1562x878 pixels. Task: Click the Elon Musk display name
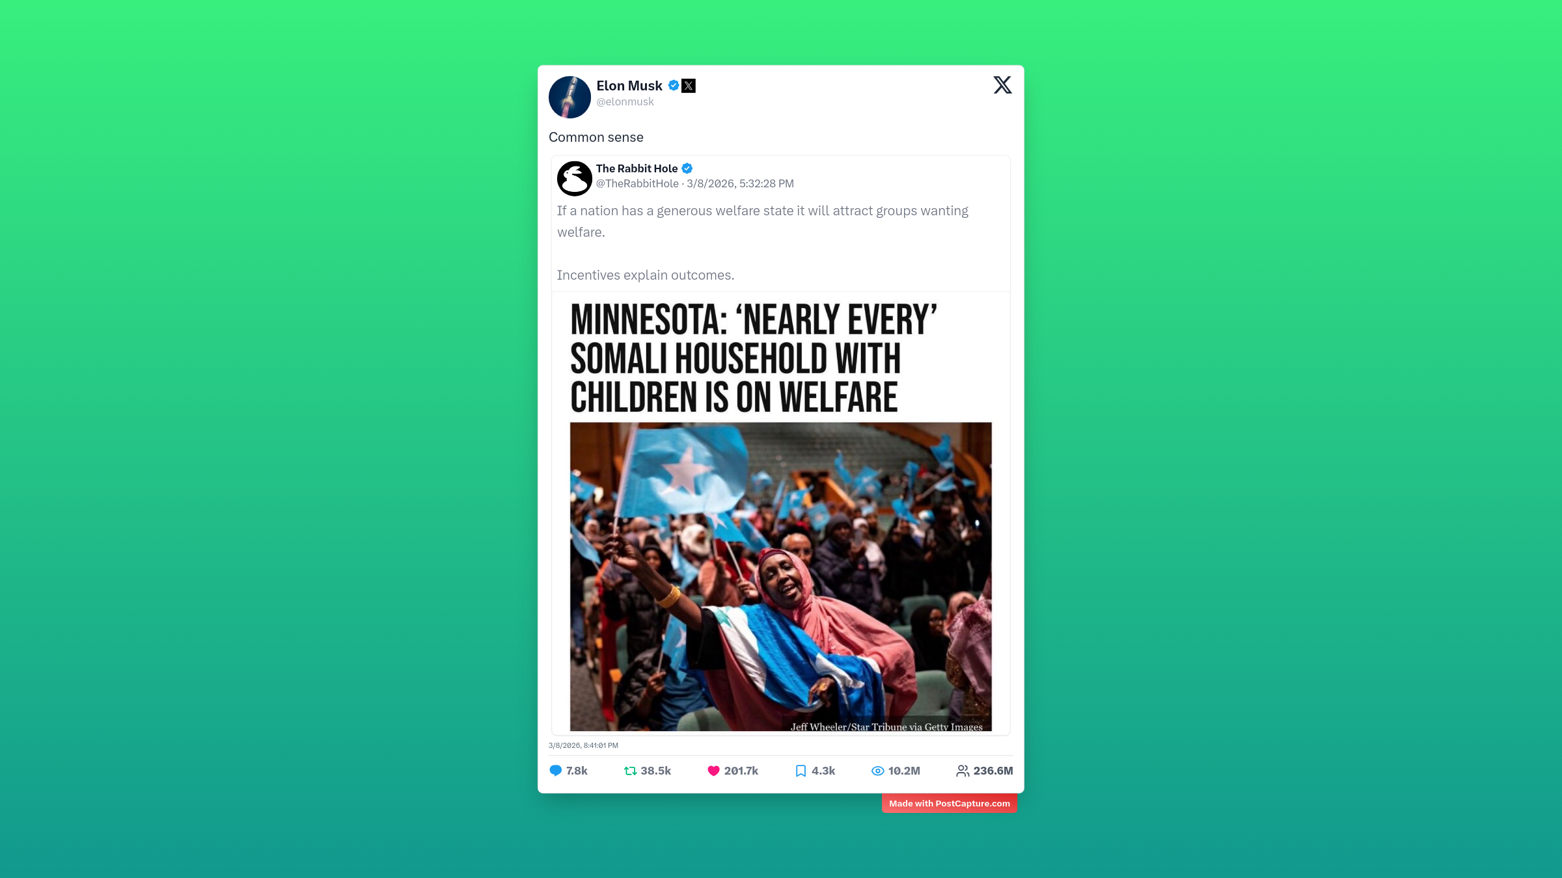(629, 86)
